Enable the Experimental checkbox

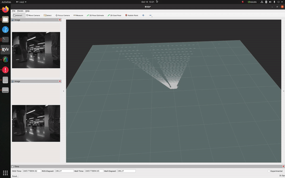(x=269, y=171)
